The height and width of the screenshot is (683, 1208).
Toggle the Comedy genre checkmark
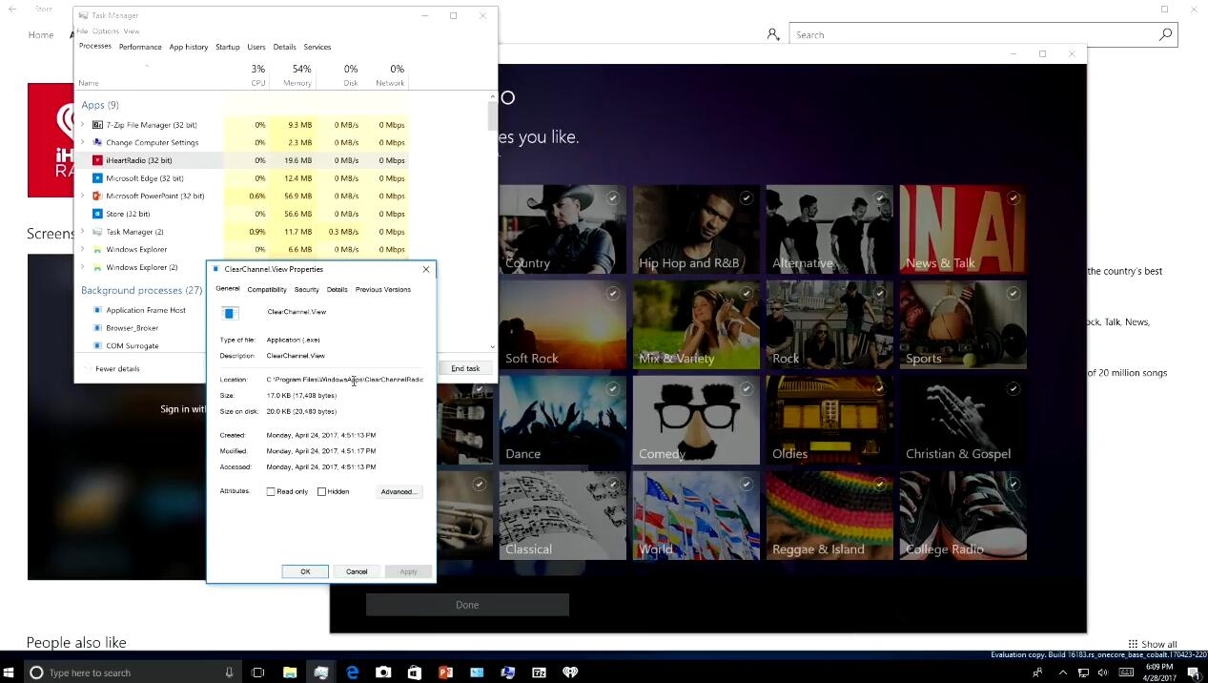[747, 389]
